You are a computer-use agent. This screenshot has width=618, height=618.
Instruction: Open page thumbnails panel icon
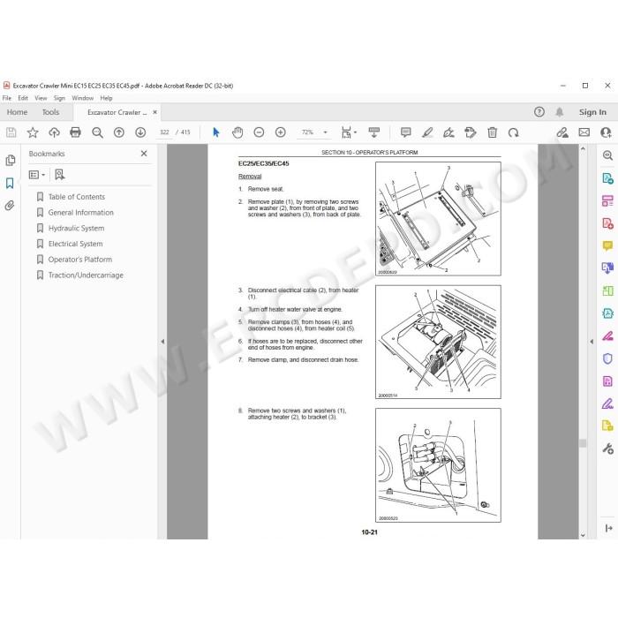pos(11,160)
